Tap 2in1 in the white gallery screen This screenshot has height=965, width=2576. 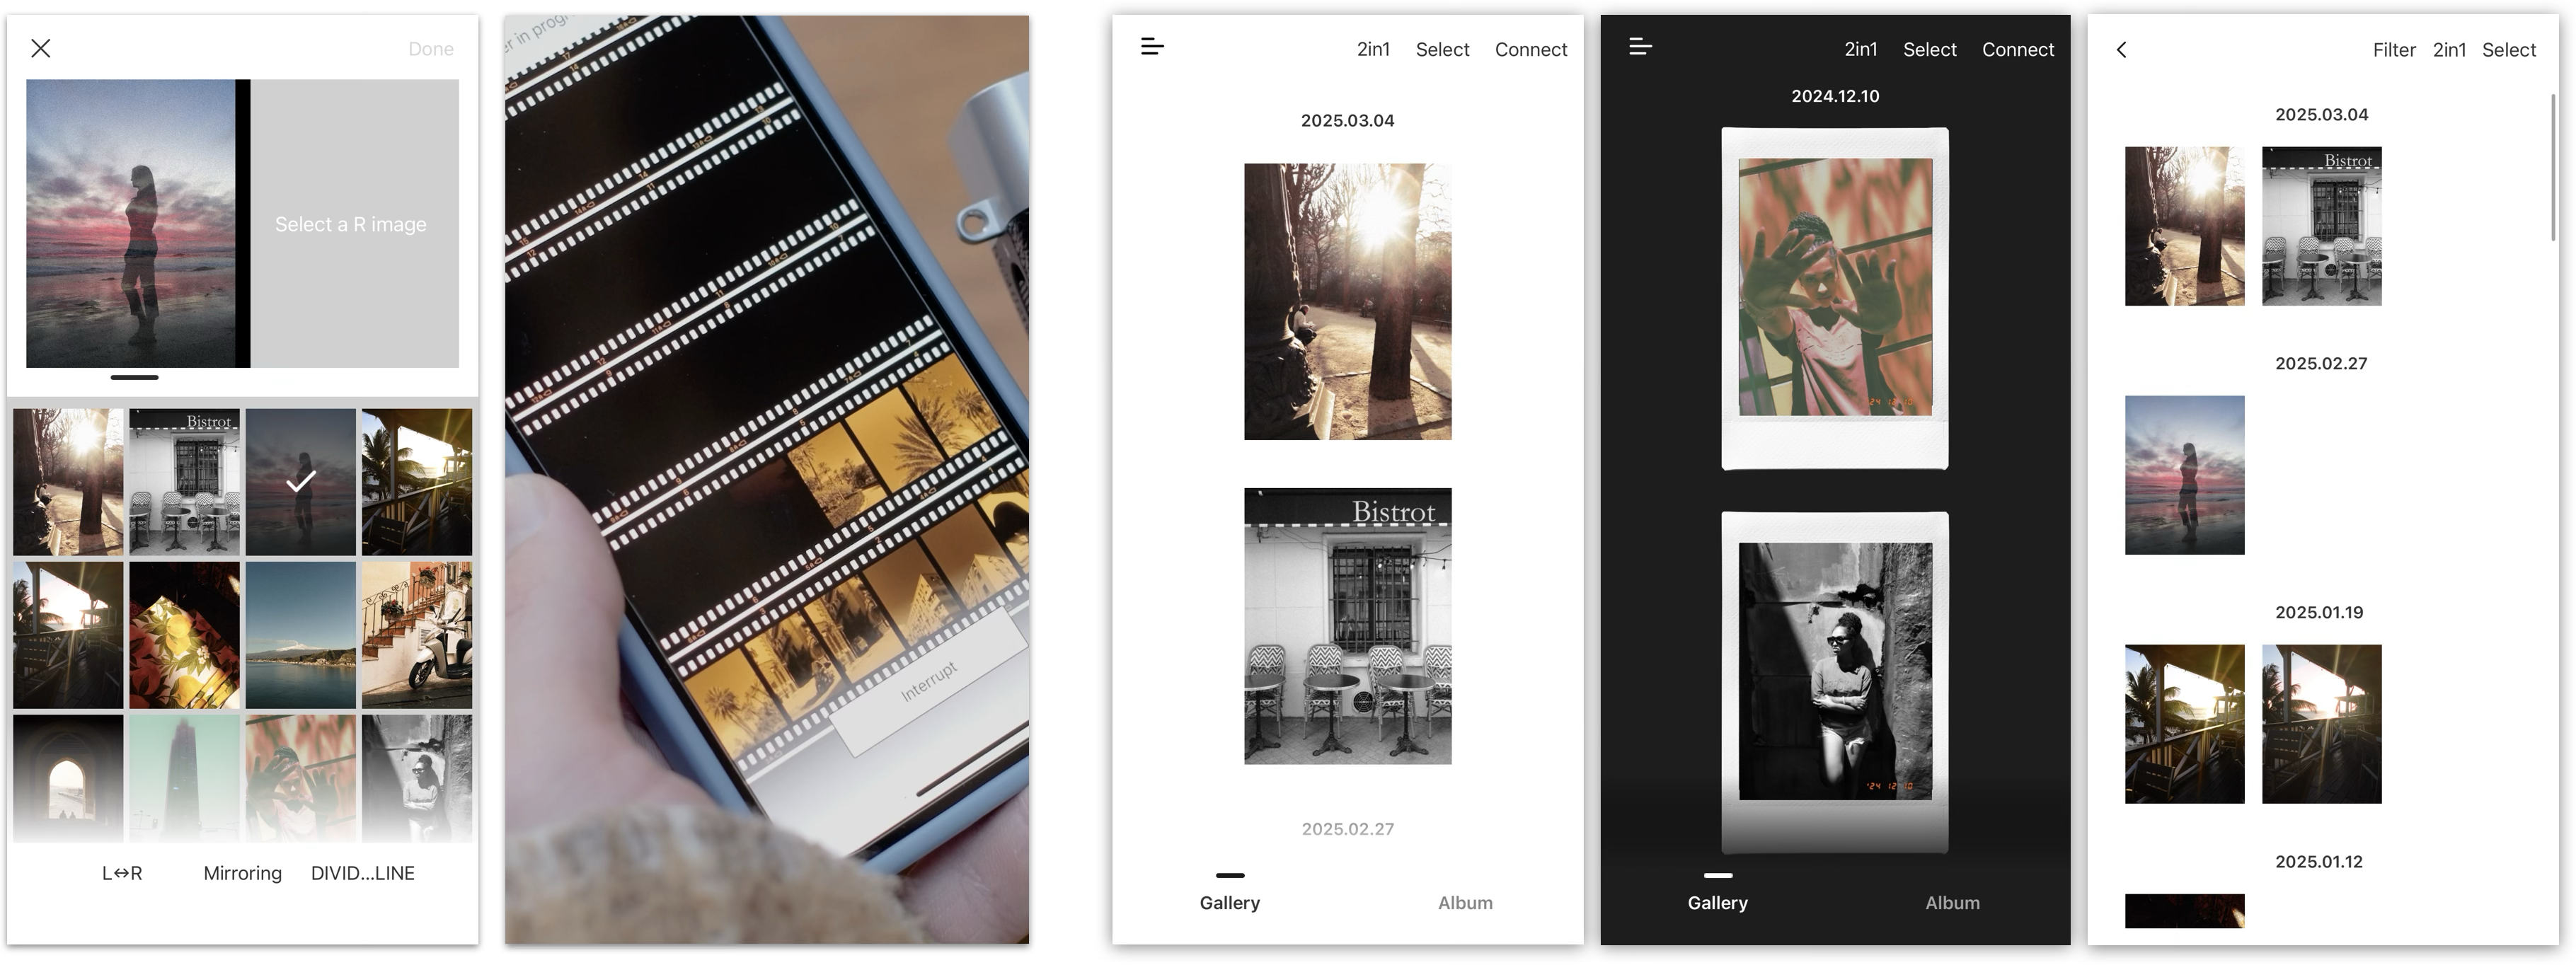coord(1373,49)
